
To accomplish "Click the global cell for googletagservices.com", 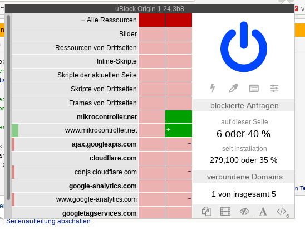I will (151, 213).
